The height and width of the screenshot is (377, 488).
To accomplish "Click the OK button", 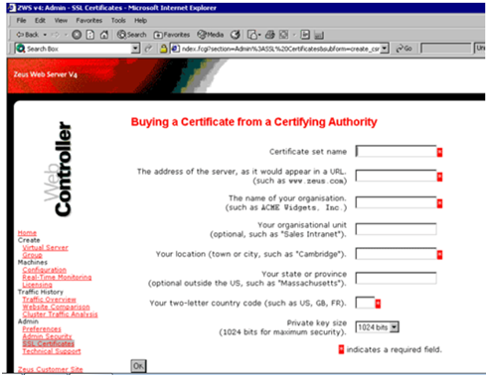I will coord(138,366).
